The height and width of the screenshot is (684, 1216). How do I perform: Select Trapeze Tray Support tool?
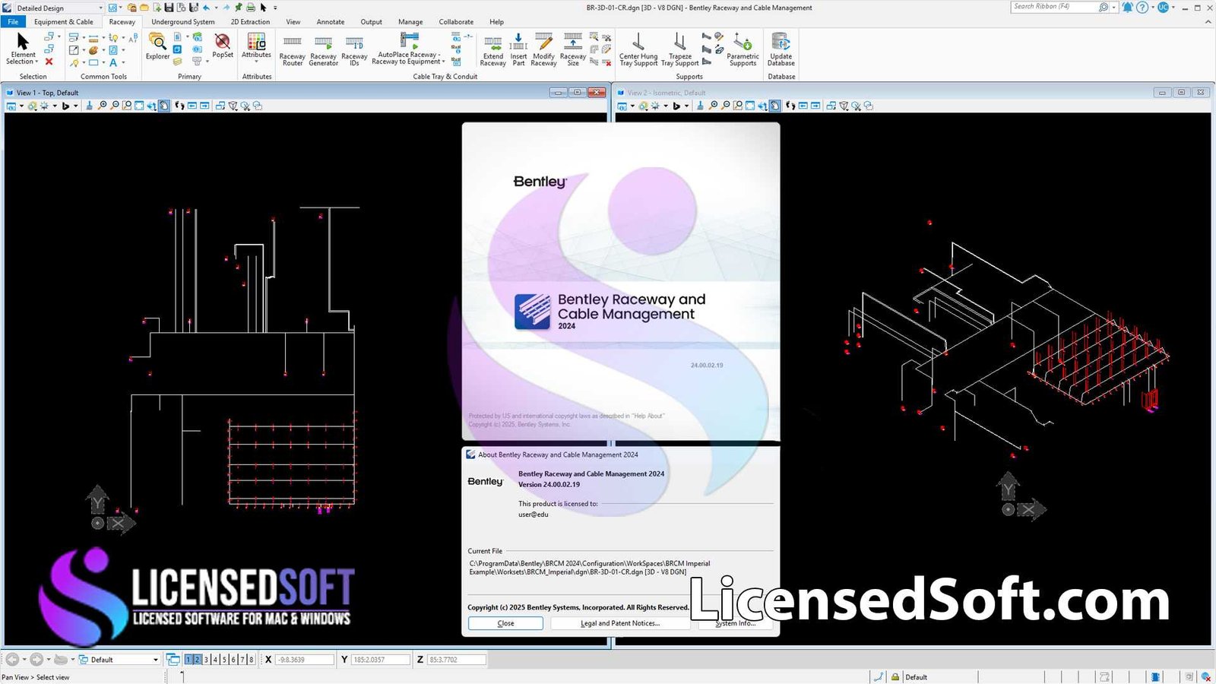tap(680, 50)
